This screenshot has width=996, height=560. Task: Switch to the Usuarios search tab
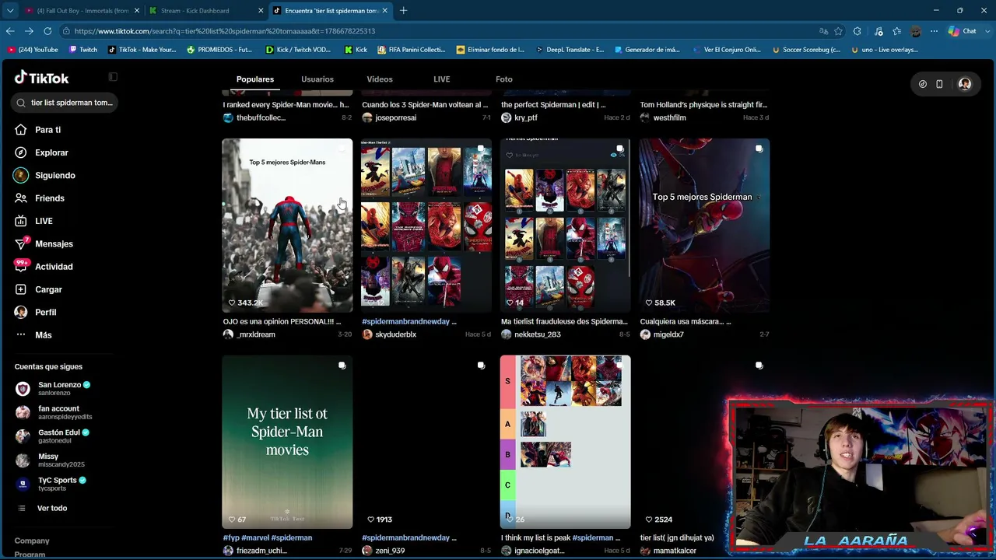[x=317, y=79]
